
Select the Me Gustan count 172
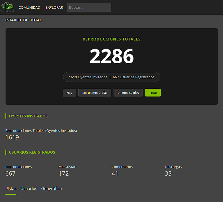click(x=64, y=173)
